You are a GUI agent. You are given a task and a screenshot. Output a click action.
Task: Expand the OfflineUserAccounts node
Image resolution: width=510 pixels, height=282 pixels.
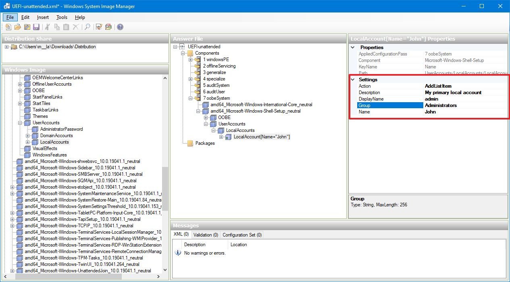point(20,84)
